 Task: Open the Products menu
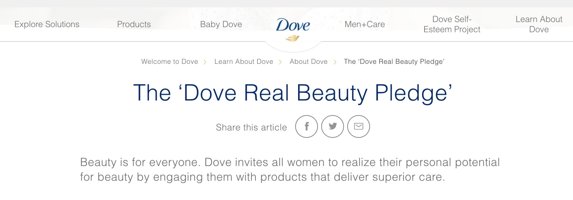click(134, 24)
